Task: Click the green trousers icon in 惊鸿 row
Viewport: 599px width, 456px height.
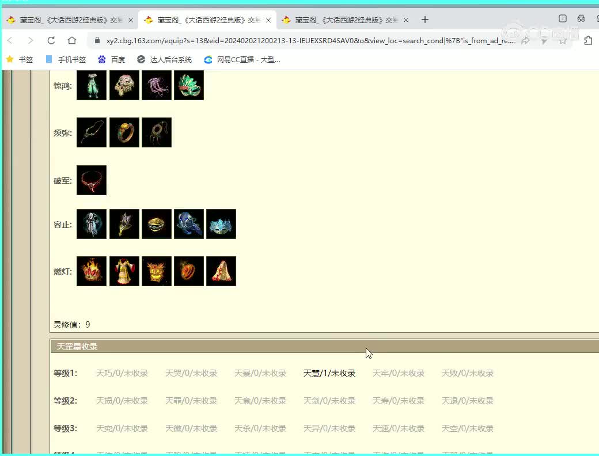Action: coord(92,85)
